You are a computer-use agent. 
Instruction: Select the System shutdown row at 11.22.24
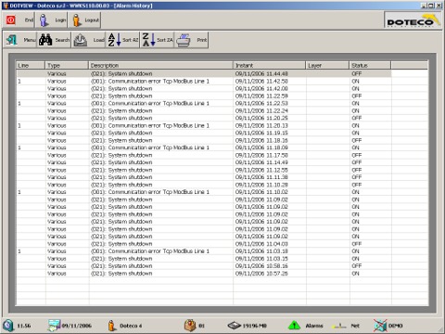click(x=204, y=110)
